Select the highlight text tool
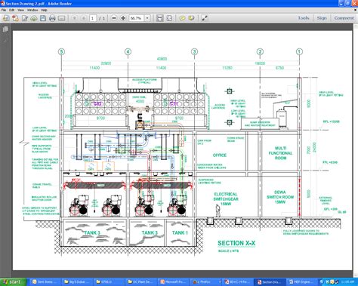The width and height of the screenshot is (358, 286). [191, 18]
